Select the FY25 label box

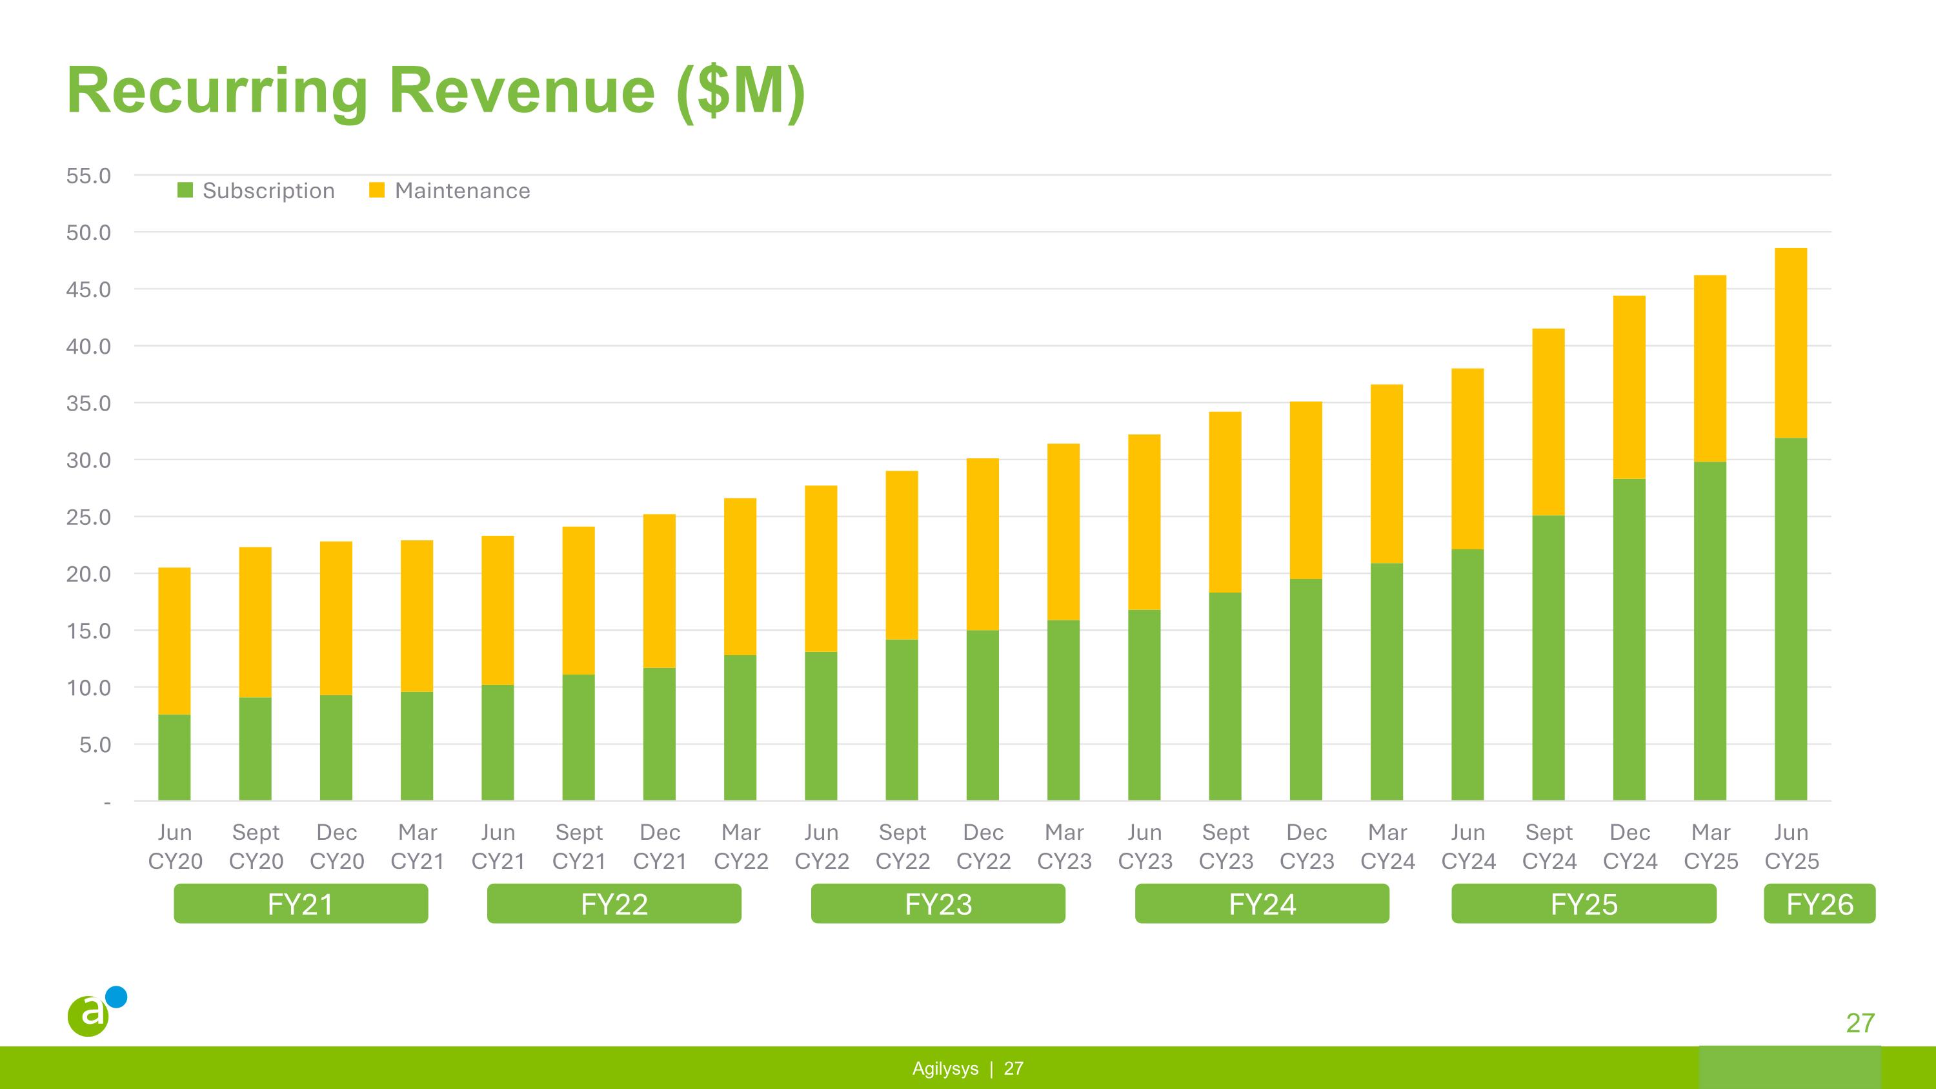1584,903
